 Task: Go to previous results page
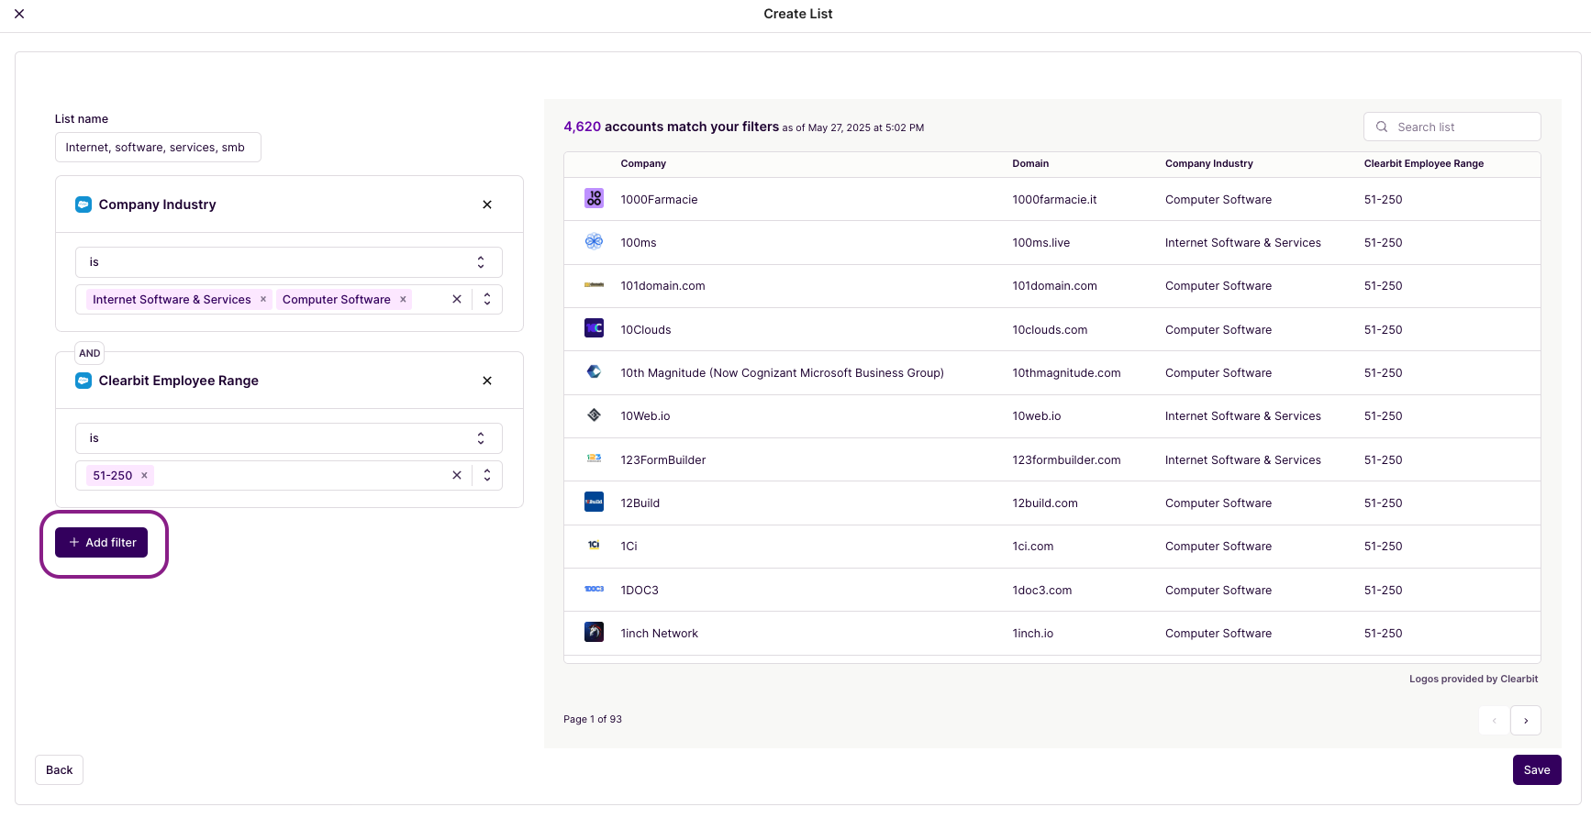(1494, 721)
